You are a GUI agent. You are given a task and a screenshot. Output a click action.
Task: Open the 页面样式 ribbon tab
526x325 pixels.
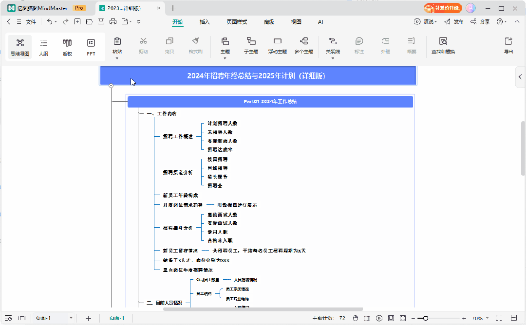[237, 22]
